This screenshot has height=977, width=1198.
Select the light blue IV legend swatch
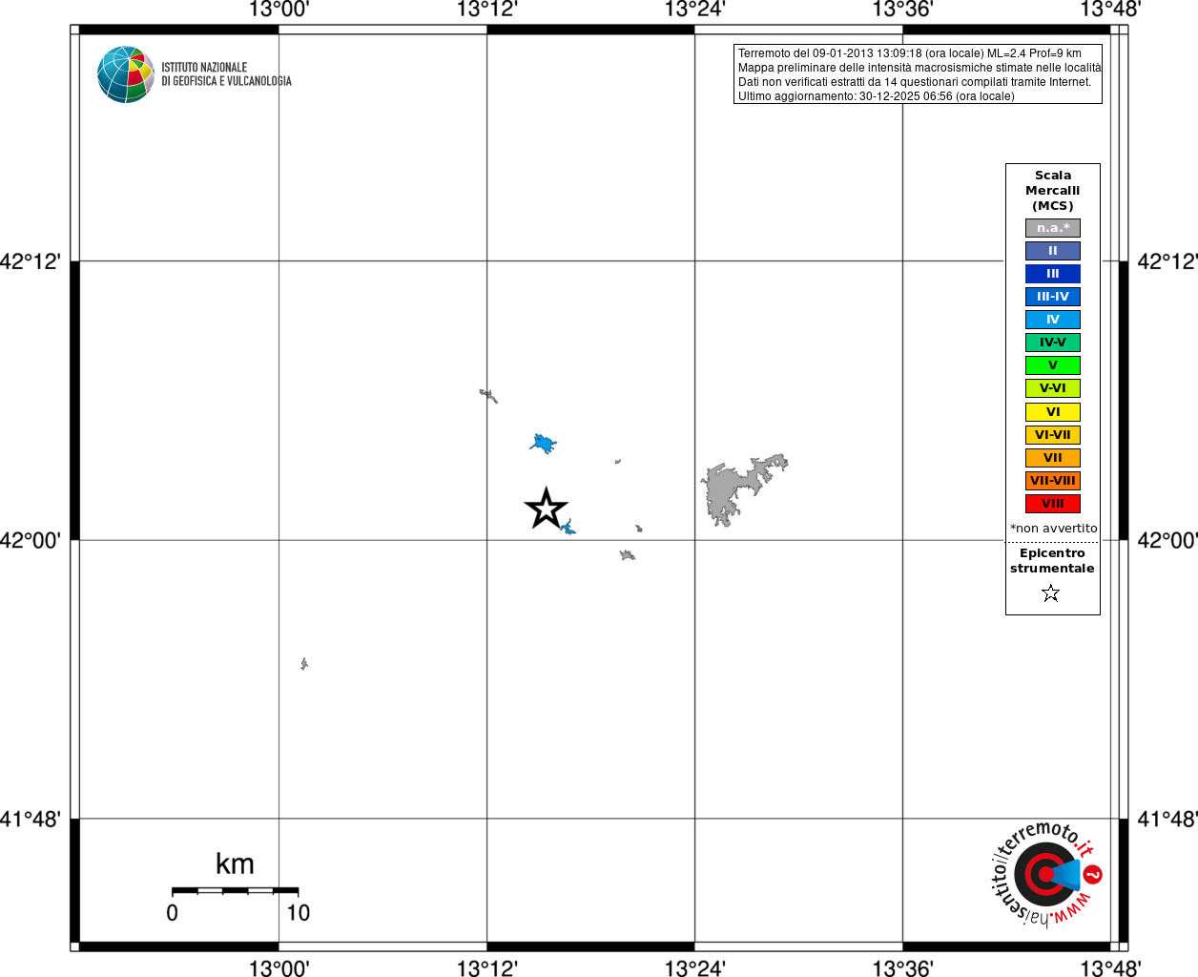click(1053, 320)
